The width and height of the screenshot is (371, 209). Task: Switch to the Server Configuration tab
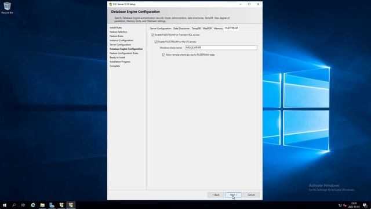(161, 28)
